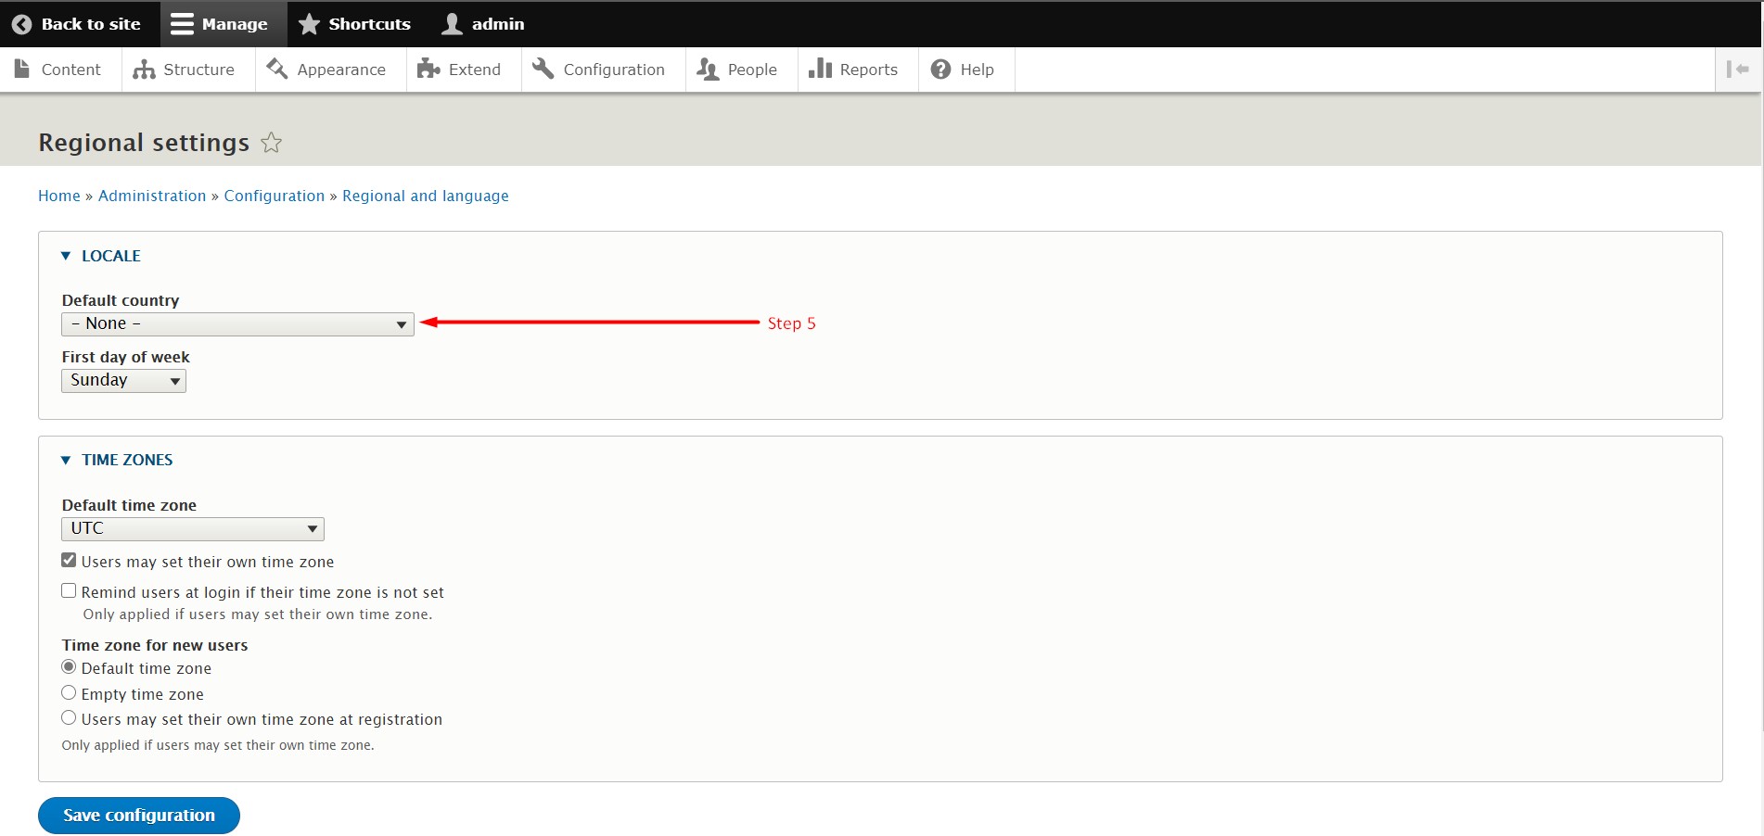The height and width of the screenshot is (836, 1764).
Task: Open the First day of week dropdown
Action: pos(123,381)
